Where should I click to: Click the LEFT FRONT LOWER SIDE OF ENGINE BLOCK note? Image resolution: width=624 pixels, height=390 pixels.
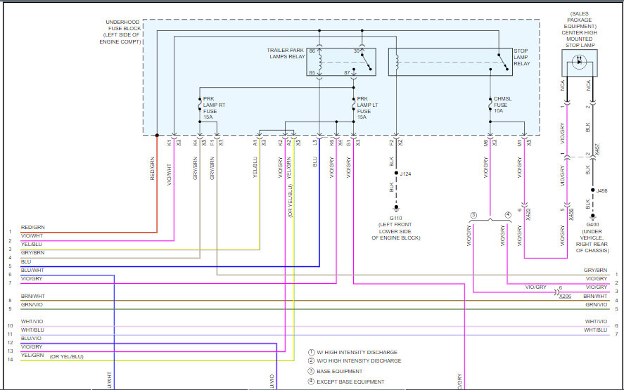[x=395, y=231]
